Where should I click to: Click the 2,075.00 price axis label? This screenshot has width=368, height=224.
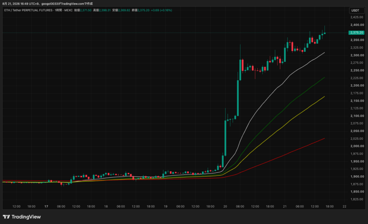pos(357,123)
